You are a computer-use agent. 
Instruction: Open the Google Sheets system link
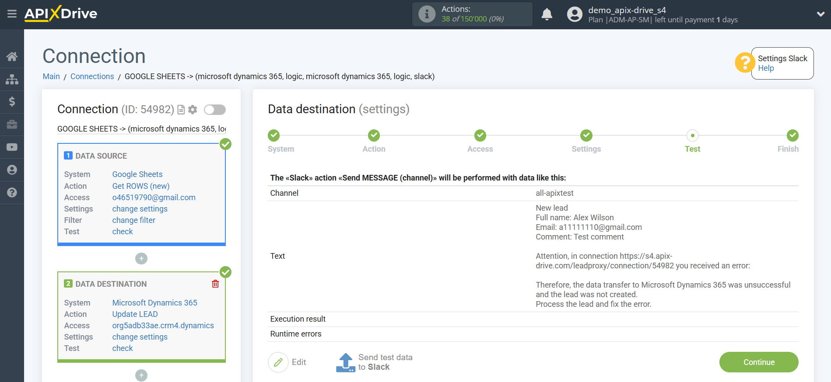pos(137,174)
